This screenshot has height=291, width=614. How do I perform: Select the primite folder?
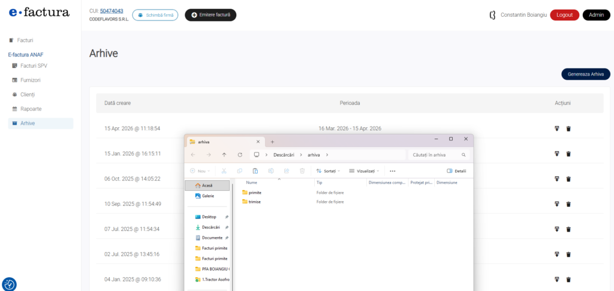pyautogui.click(x=254, y=193)
